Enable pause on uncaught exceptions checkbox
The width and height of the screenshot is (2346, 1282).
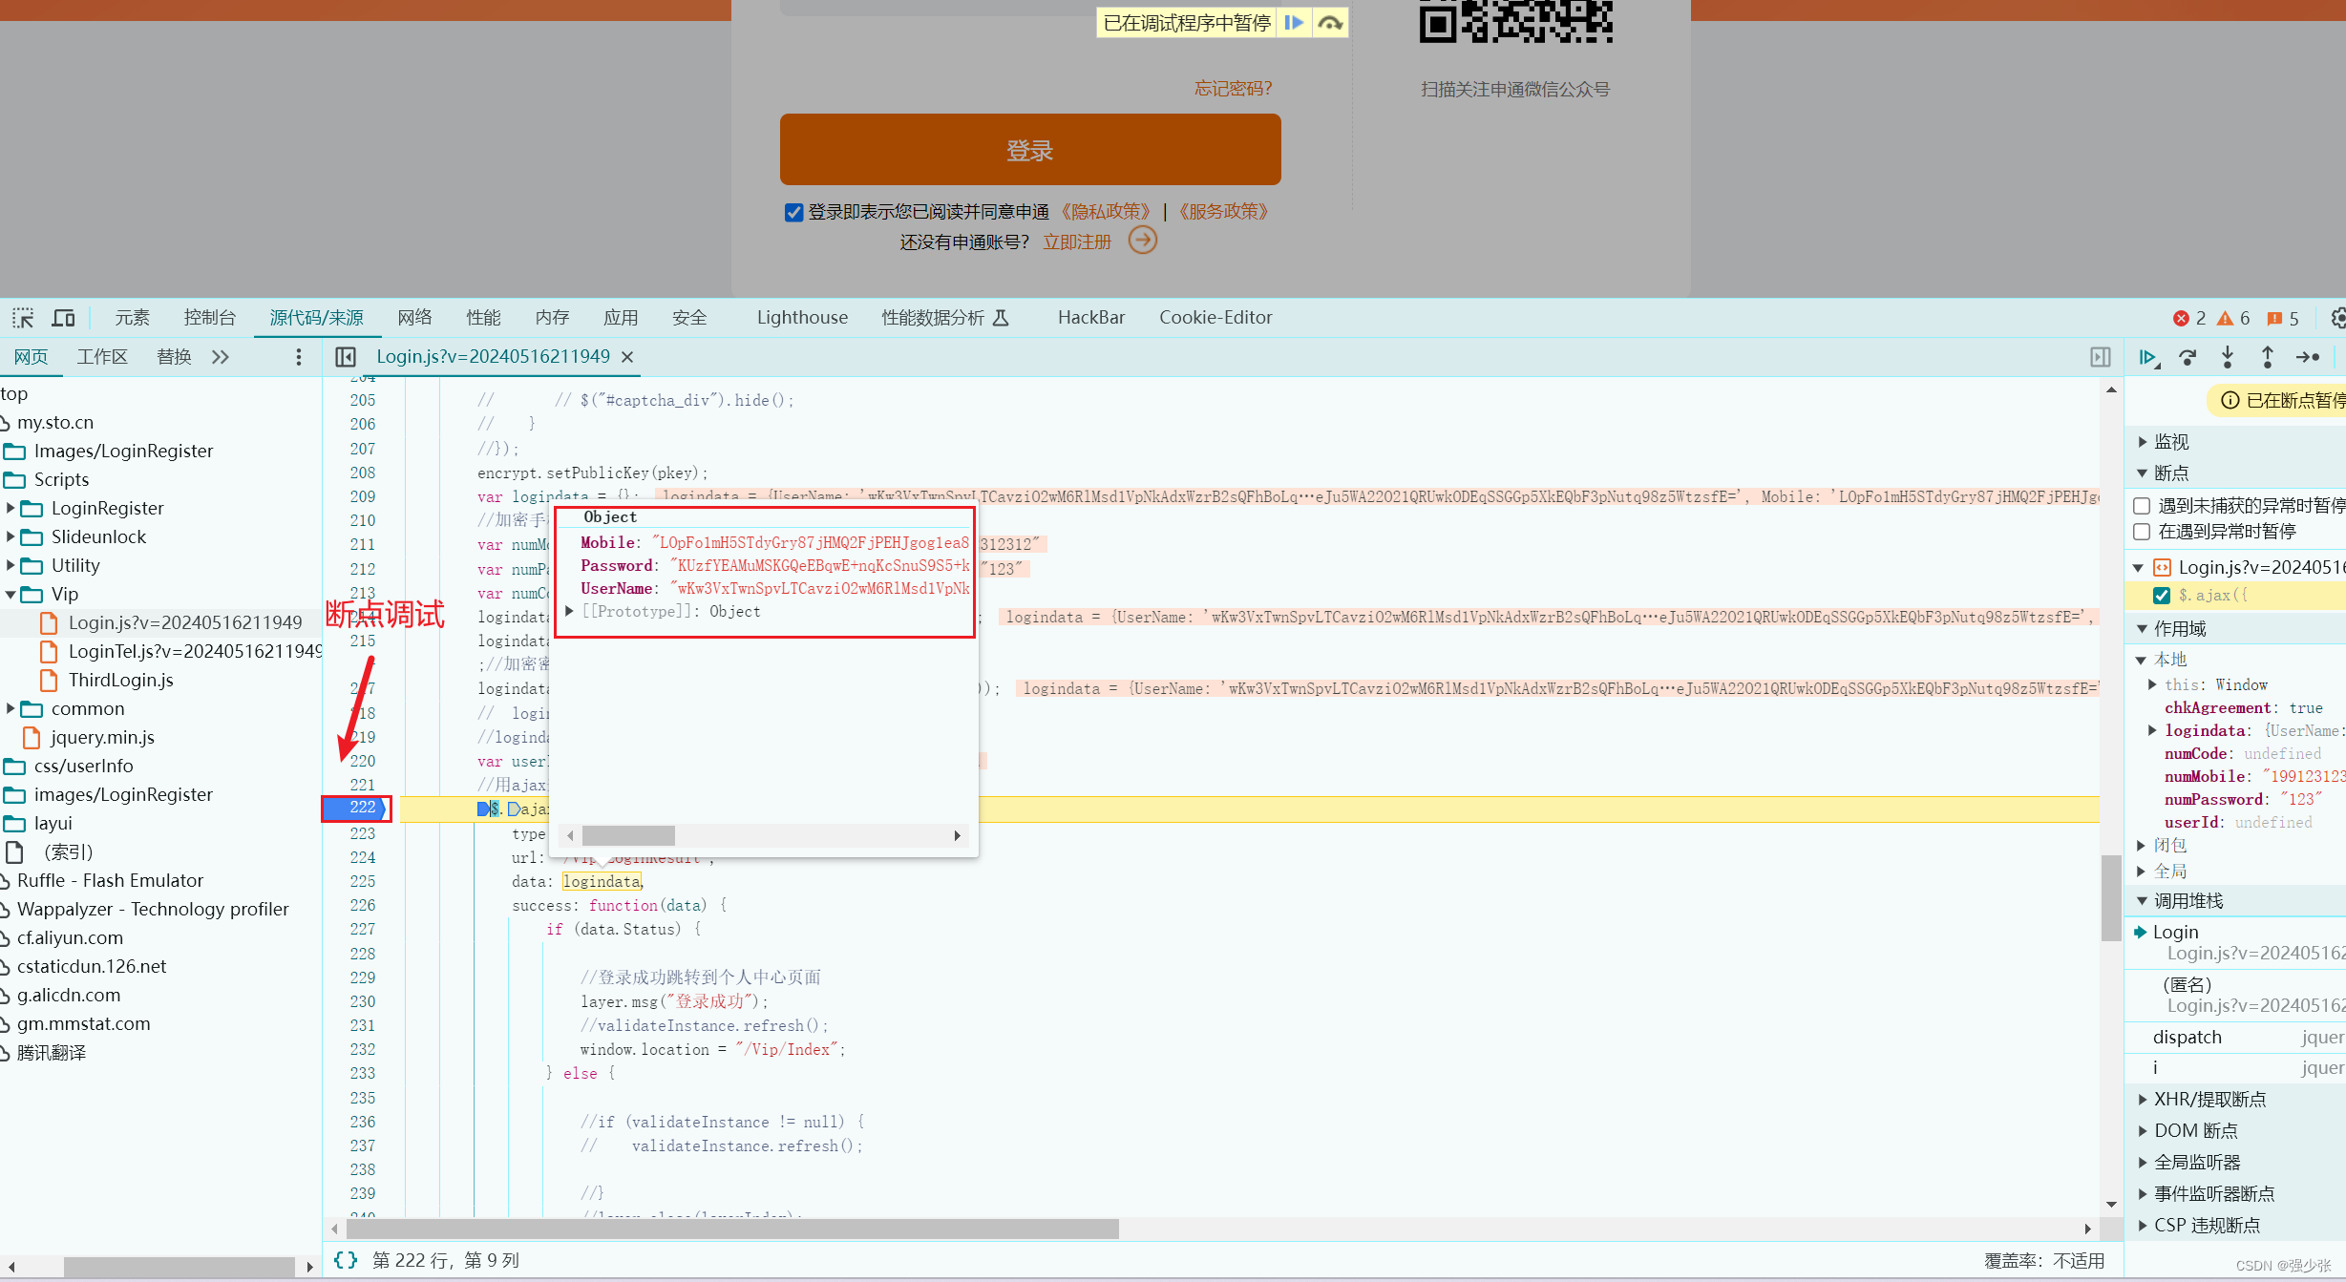tap(2142, 506)
